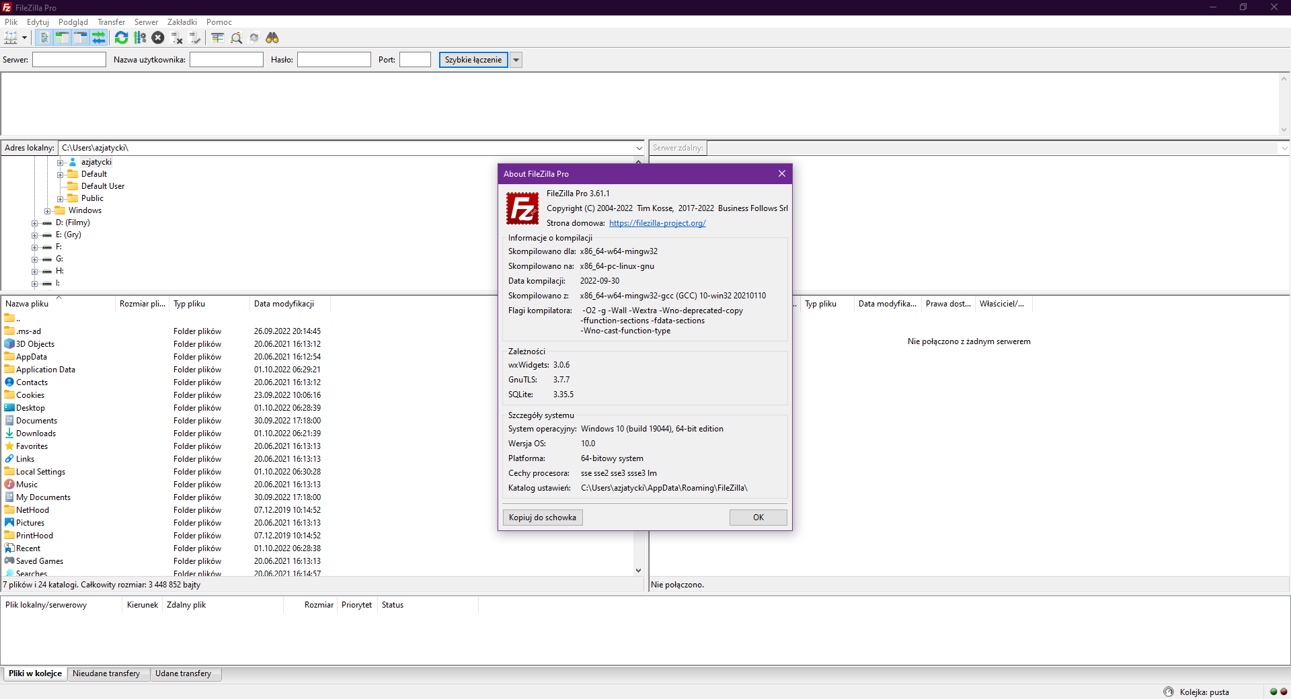
Task: Click the Favorites star icon
Action: [x=9, y=446]
